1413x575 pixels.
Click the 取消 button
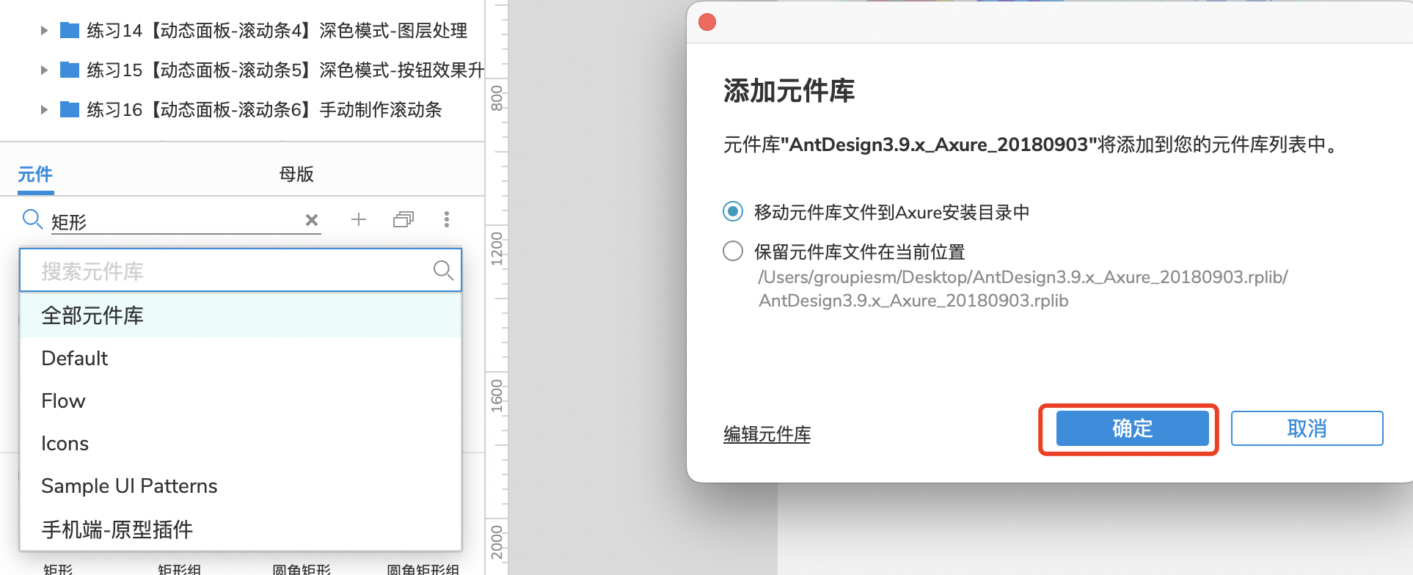1307,428
